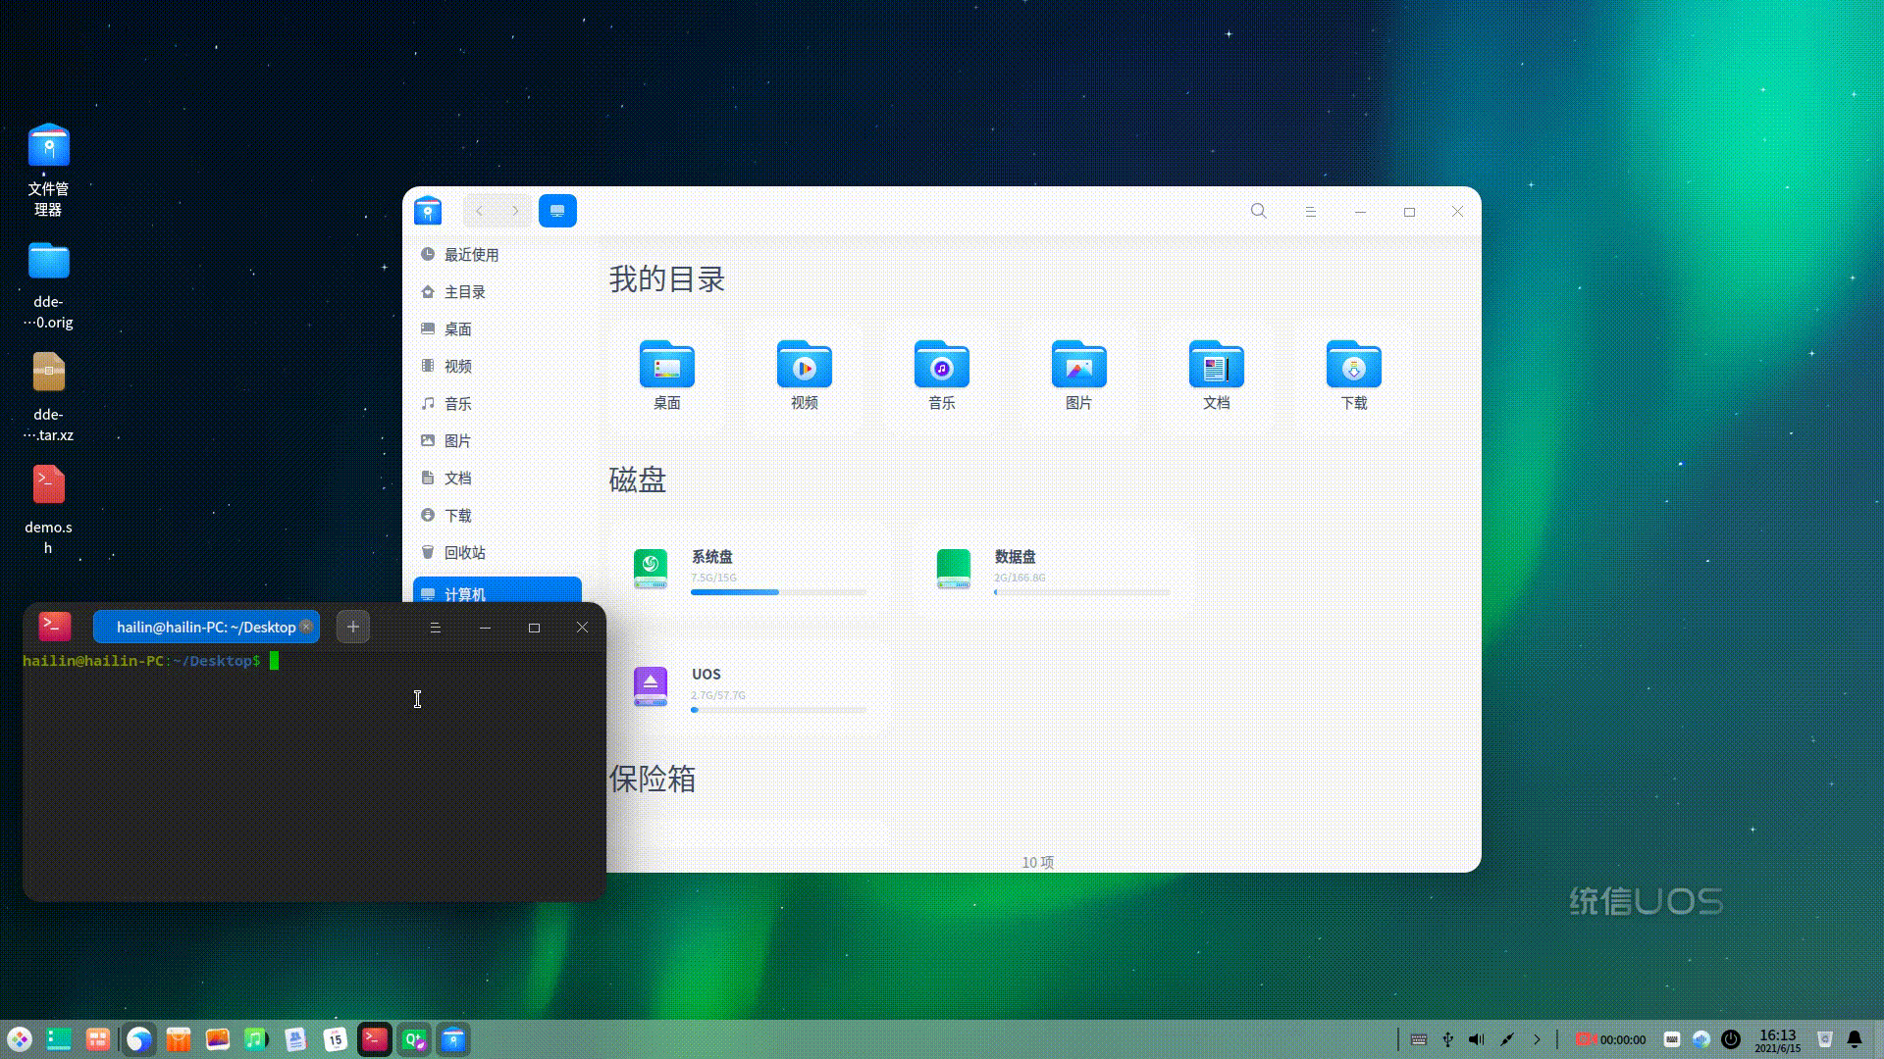This screenshot has width=1884, height=1059.
Task: Open the 音乐 folder icon in 我的目录
Action: point(942,365)
